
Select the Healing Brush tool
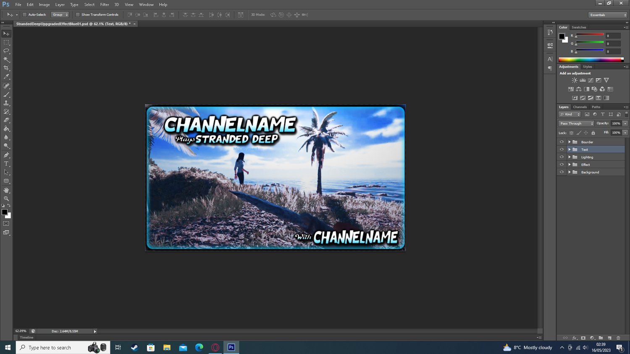pos(6,86)
